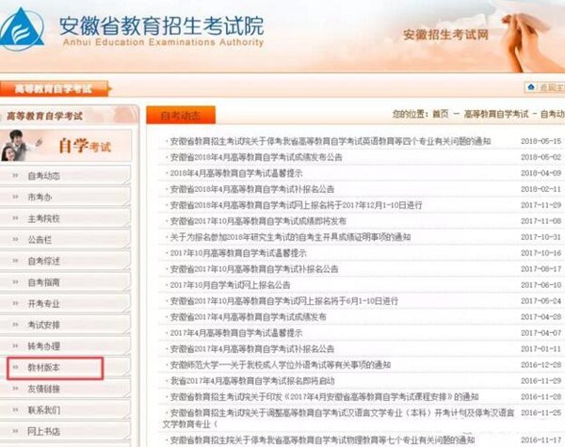Click the date 2016-12-28
Viewport: 565px width, 447px height.
tap(541, 365)
